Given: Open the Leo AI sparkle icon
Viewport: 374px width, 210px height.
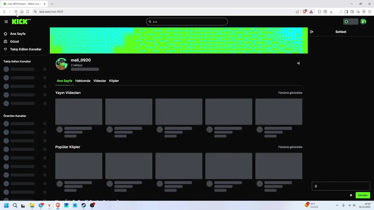Looking at the screenshot, I should (x=358, y=12).
